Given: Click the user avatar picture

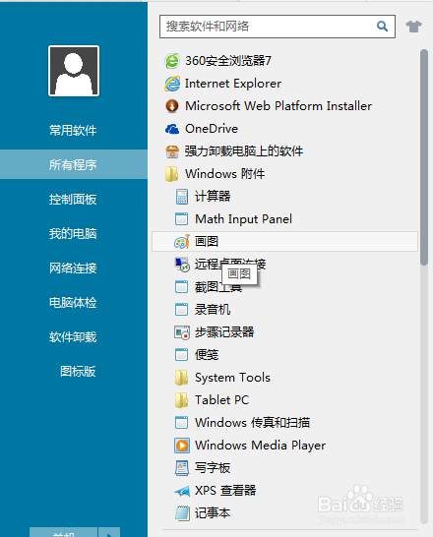Looking at the screenshot, I should pyautogui.click(x=74, y=71).
